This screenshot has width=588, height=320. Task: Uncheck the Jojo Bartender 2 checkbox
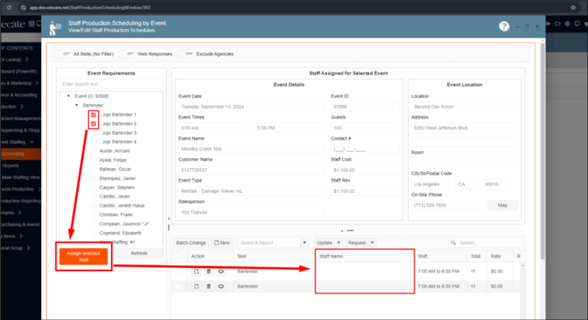click(93, 124)
